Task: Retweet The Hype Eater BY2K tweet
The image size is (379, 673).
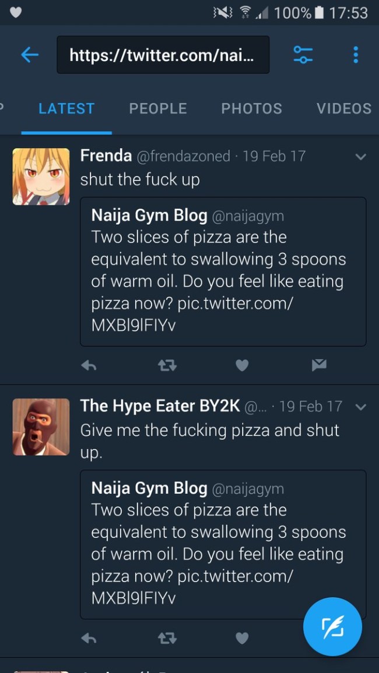Action: coord(167,639)
